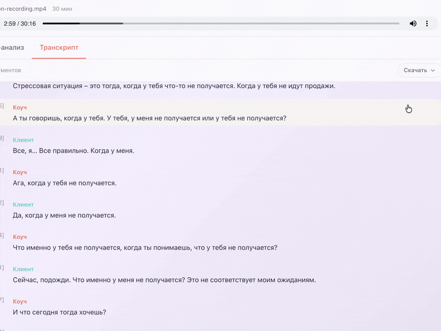Select the line 'И что сегодня тогда хочешь?'
This screenshot has height=331, width=441.
click(60, 313)
